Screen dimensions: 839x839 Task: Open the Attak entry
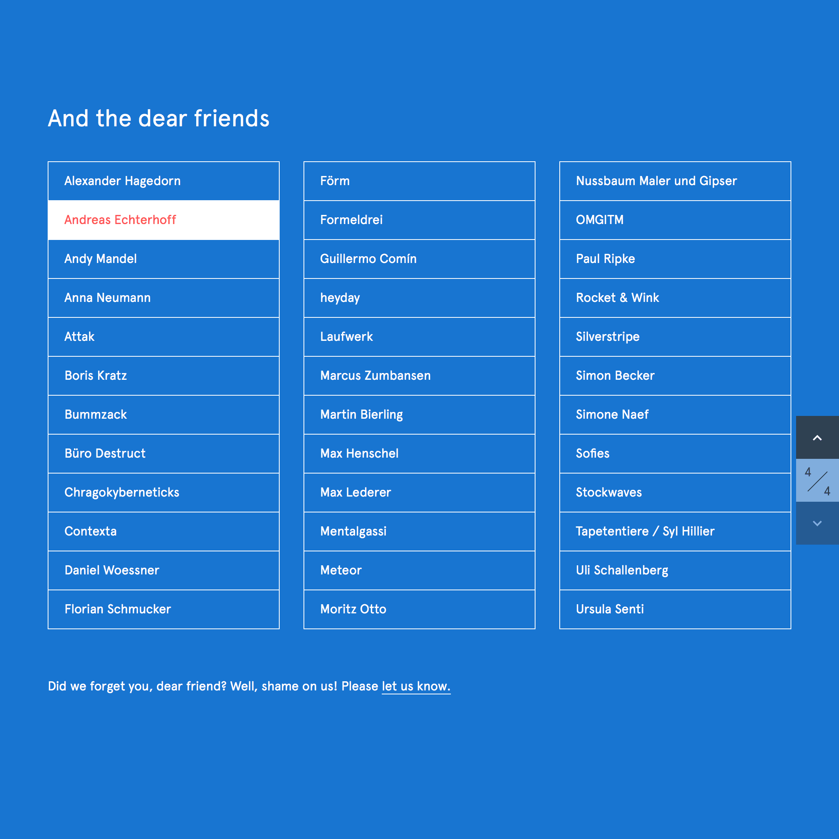point(164,336)
